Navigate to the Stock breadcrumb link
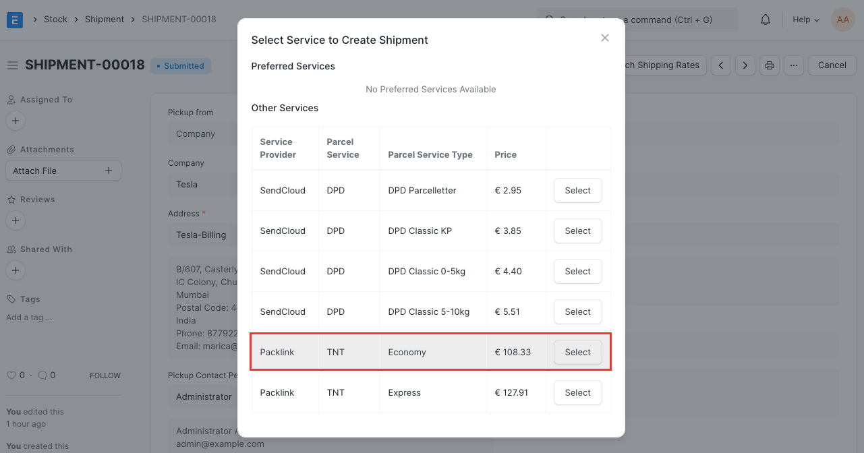Viewport: 864px width, 453px height. (x=55, y=19)
